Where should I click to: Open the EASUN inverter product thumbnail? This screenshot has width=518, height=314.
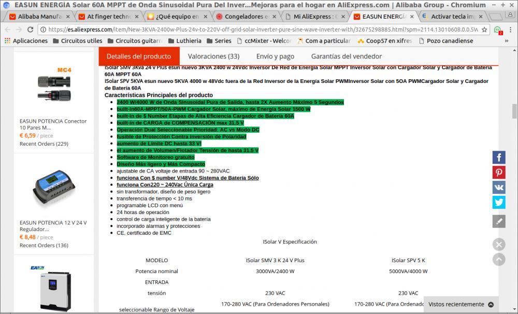click(54, 288)
